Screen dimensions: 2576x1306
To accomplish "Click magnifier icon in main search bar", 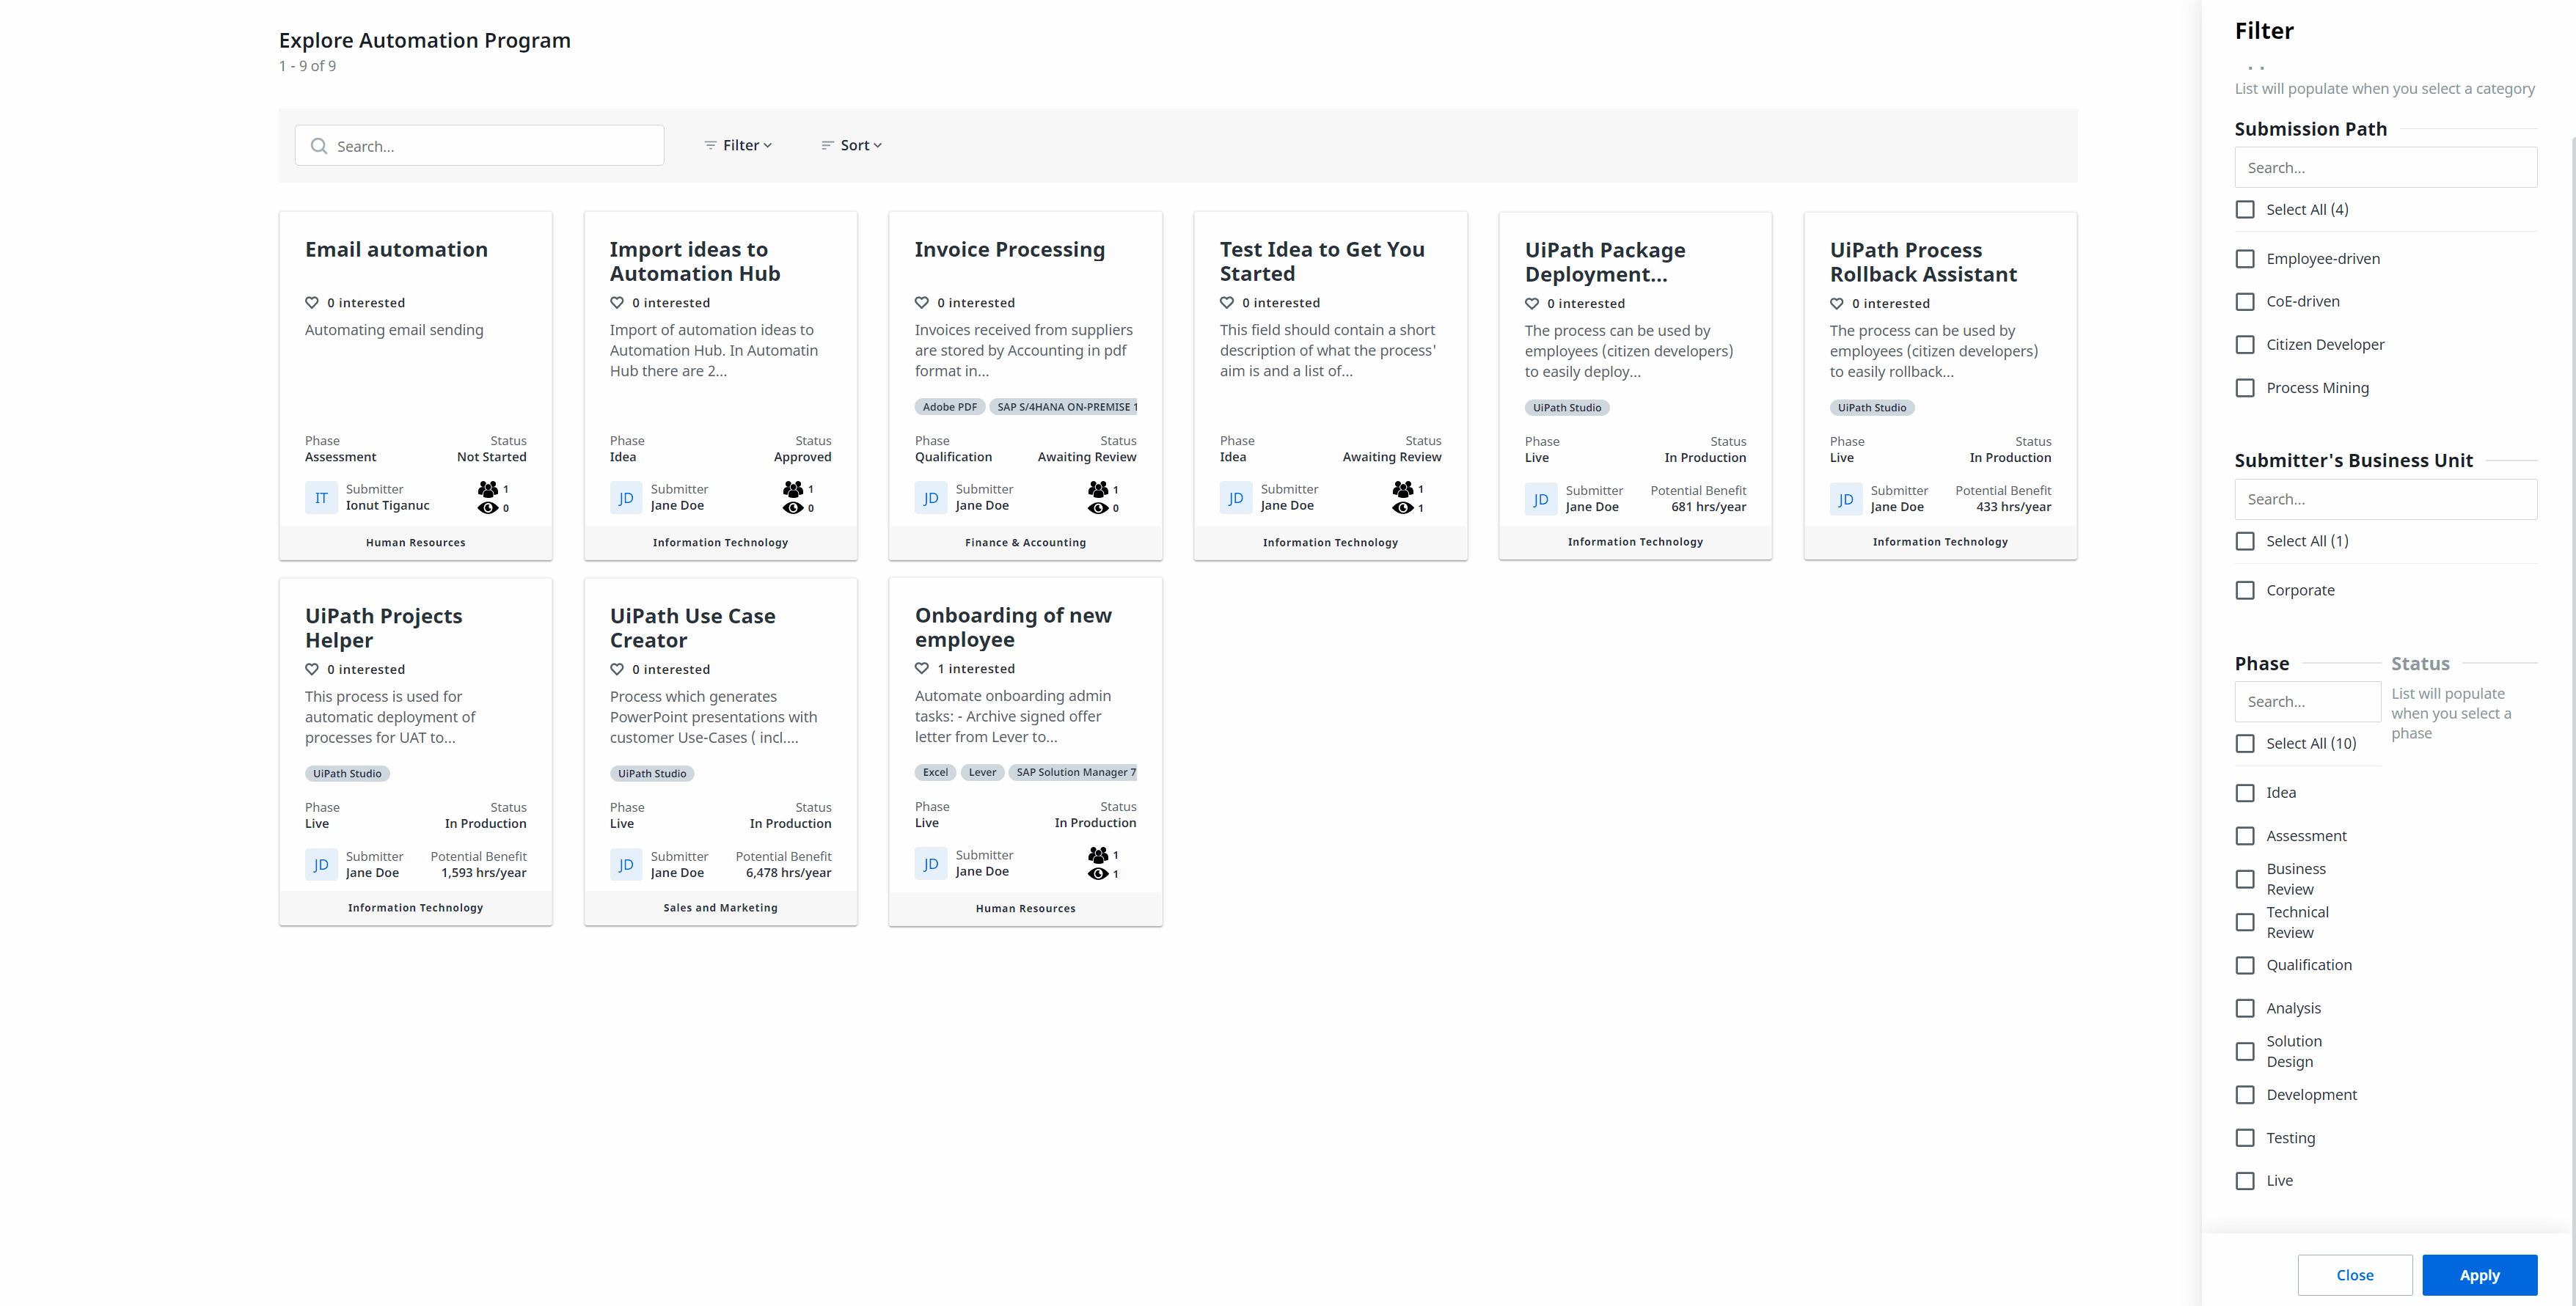I will pos(319,146).
